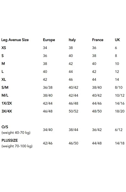Select the PLUSSIZE label
This screenshot has height=192, width=126.
pos(10,140)
